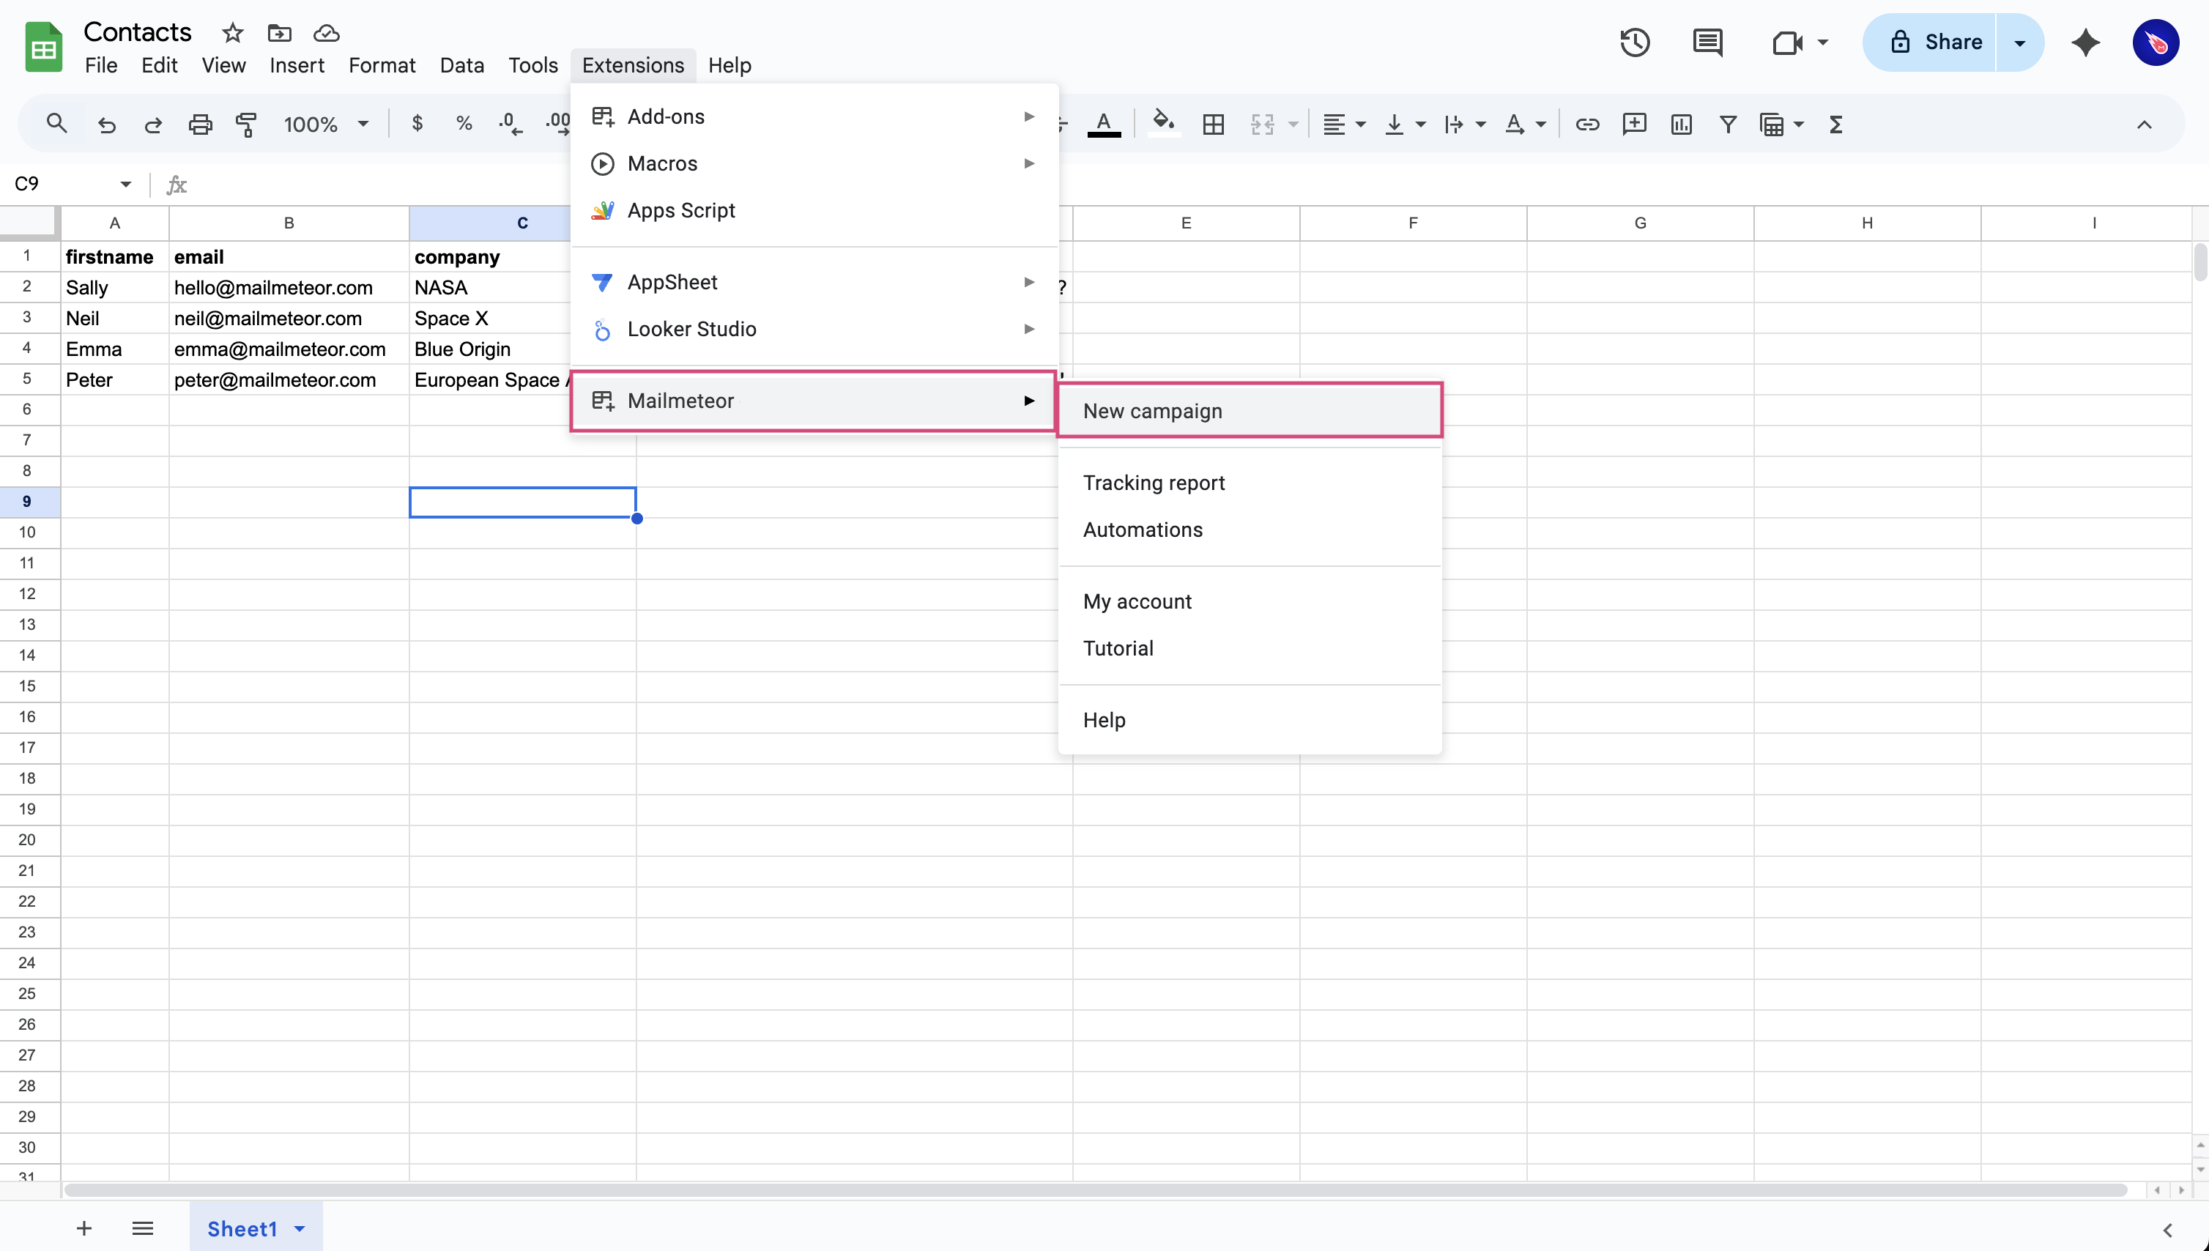Create a filter
This screenshot has width=2209, height=1251.
[x=1728, y=124]
